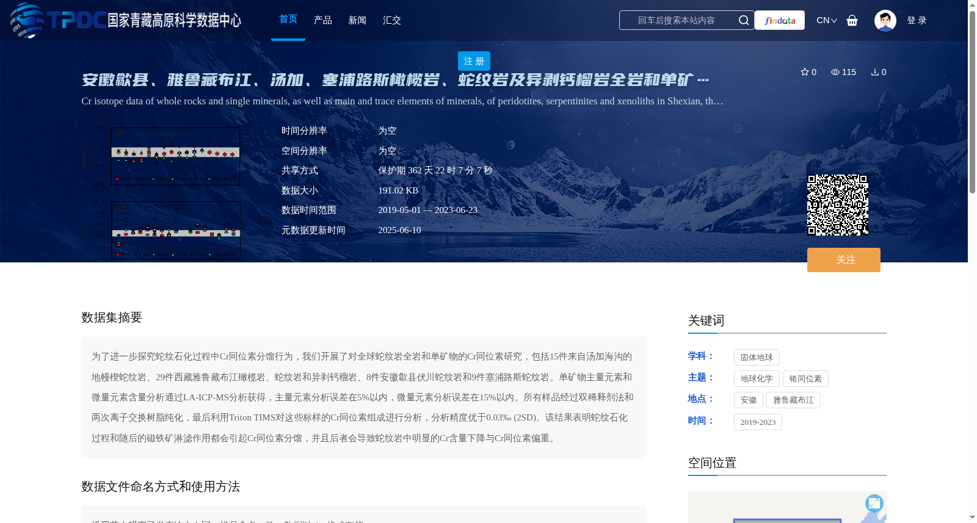The width and height of the screenshot is (977, 523).
Task: Select the 雅鲁藏布江 location tag
Action: click(793, 400)
